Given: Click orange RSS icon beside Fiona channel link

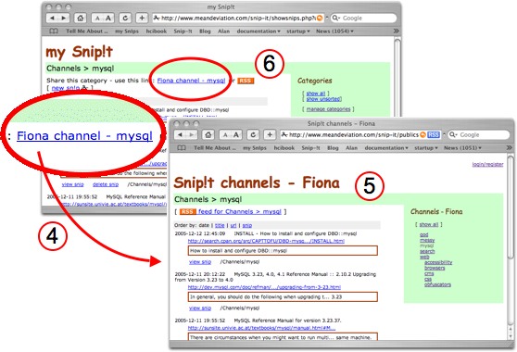Looking at the screenshot, I should 246,81.
